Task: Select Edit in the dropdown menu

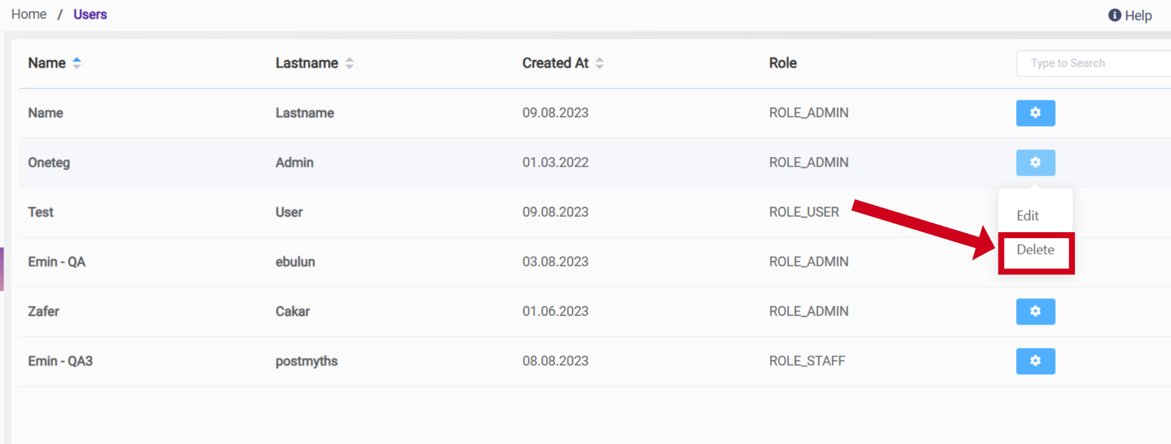Action: point(1028,215)
